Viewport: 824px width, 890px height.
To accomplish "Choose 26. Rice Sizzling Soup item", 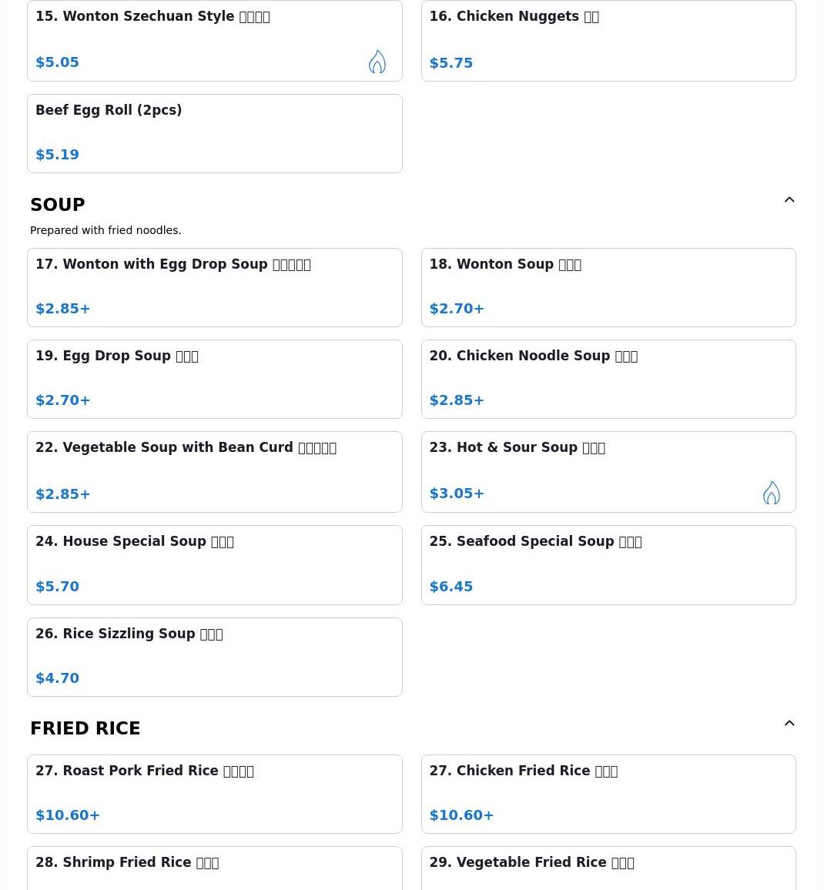I will (x=214, y=657).
